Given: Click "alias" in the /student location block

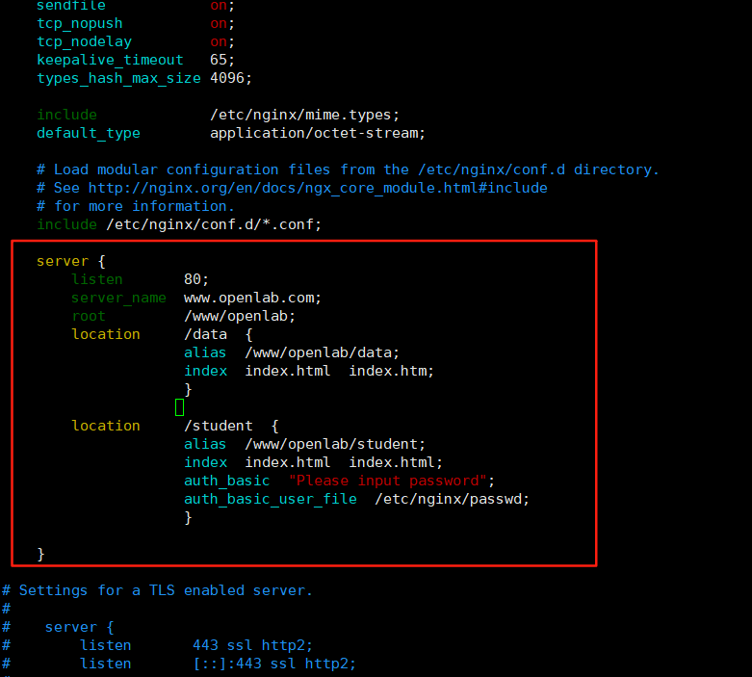Looking at the screenshot, I should click(205, 444).
